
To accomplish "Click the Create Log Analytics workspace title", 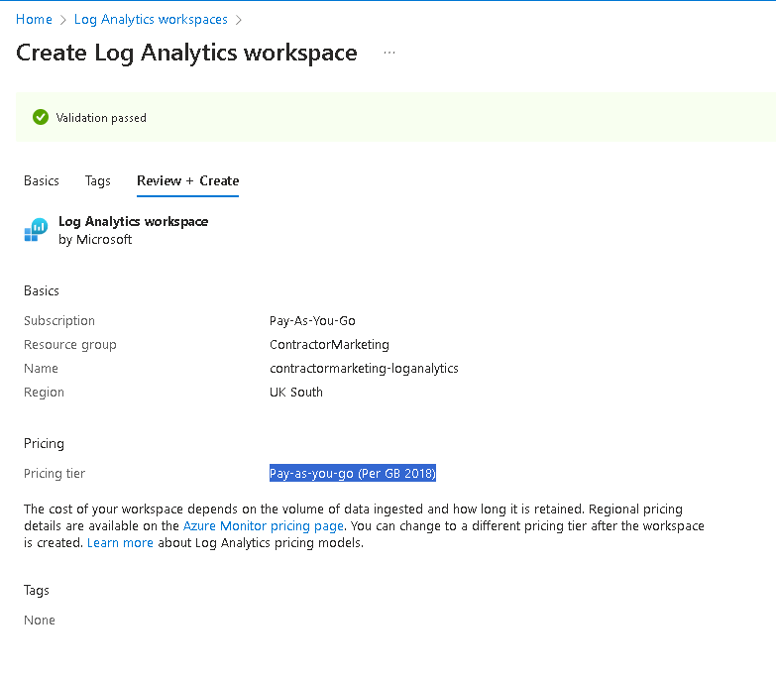I will pyautogui.click(x=186, y=53).
